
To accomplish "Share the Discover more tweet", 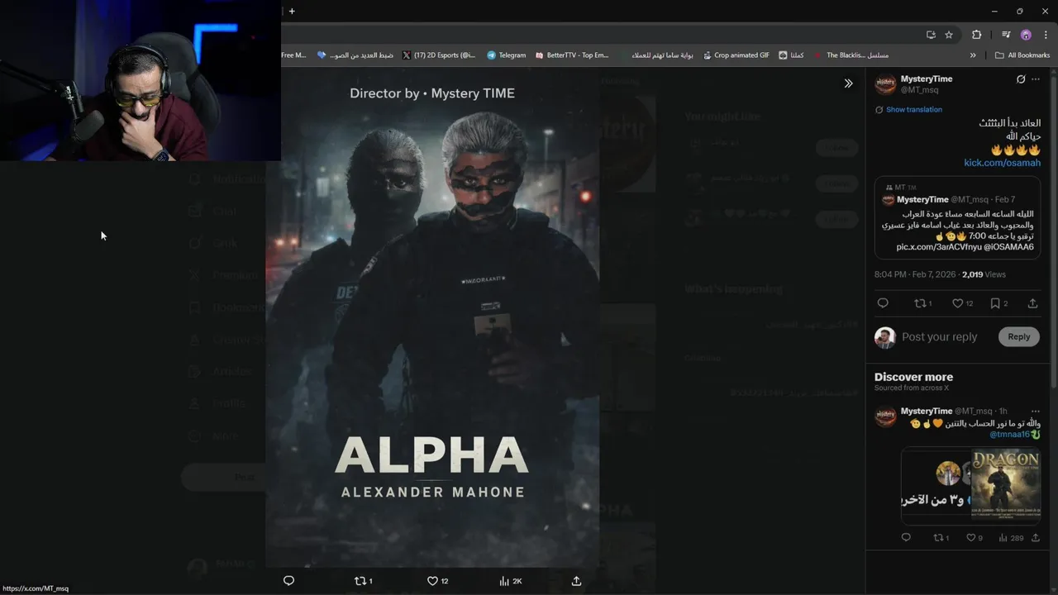I will [1035, 538].
